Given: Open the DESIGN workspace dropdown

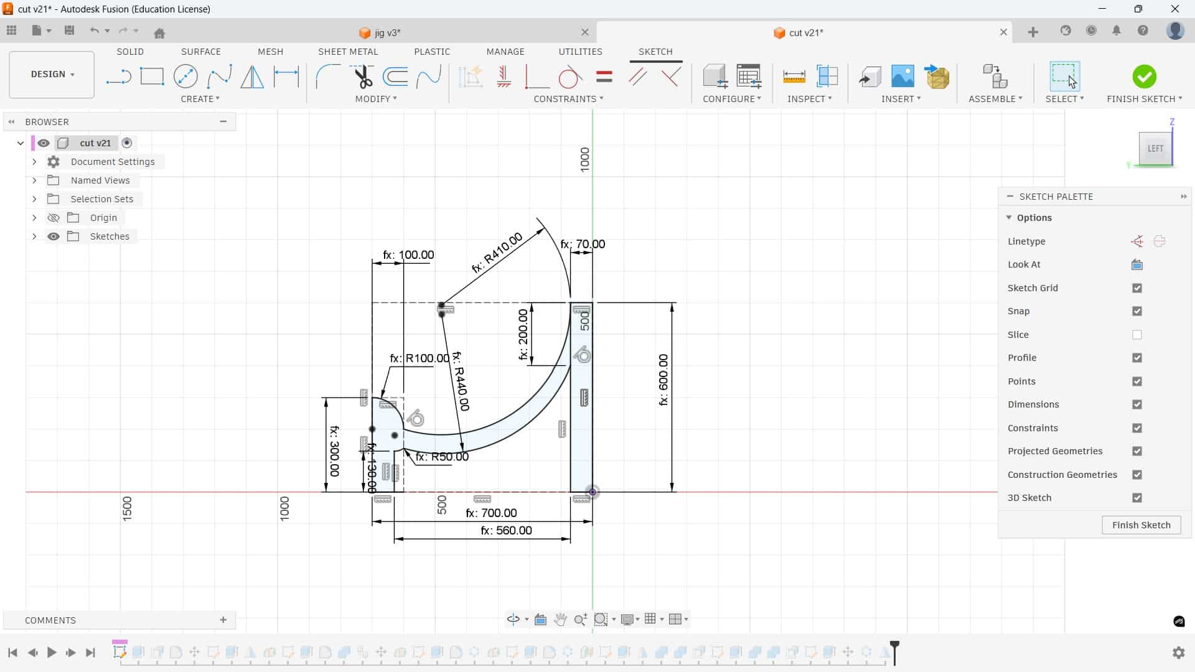Looking at the screenshot, I should pyautogui.click(x=52, y=74).
